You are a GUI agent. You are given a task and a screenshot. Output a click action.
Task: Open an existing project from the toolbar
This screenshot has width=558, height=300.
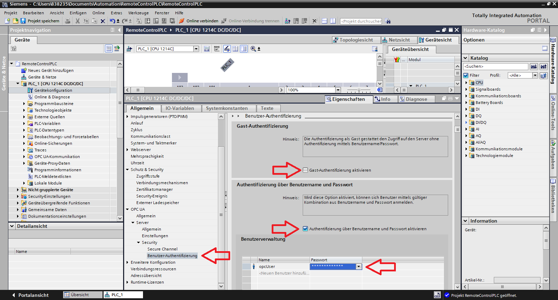tap(15, 21)
